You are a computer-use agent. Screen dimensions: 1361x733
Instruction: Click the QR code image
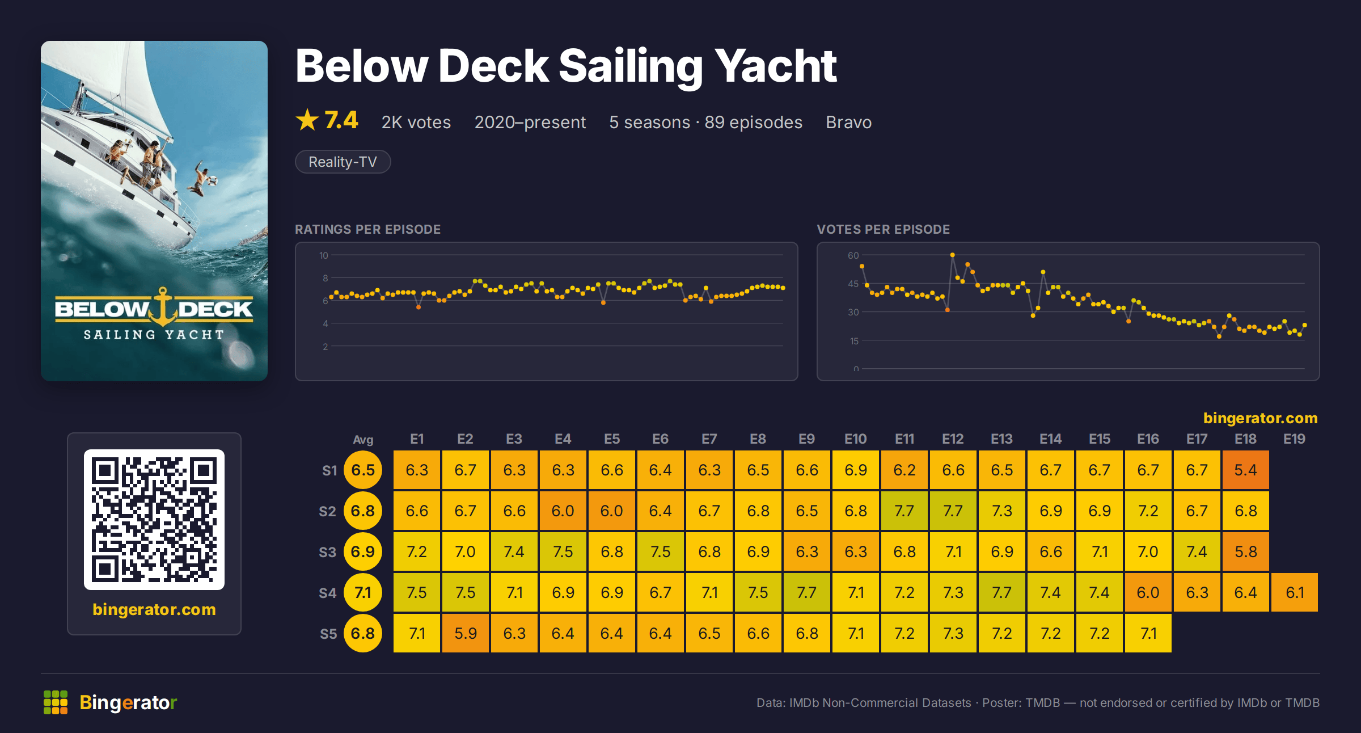154,519
